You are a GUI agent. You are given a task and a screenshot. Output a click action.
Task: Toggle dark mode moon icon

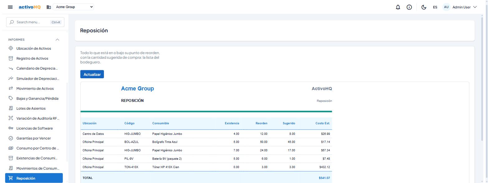(x=424, y=7)
